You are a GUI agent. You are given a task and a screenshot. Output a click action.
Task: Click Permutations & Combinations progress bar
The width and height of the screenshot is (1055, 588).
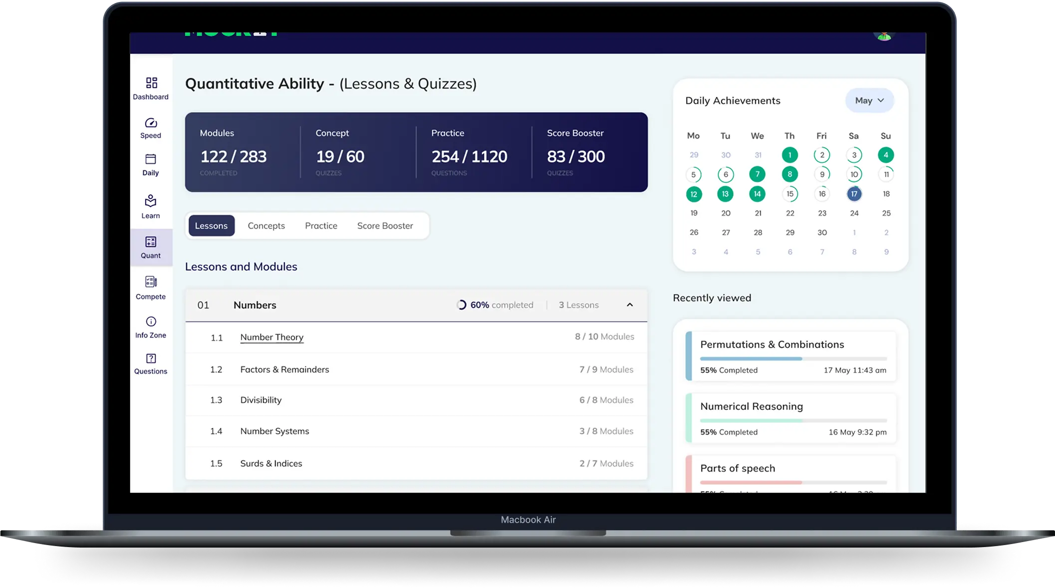pos(793,359)
